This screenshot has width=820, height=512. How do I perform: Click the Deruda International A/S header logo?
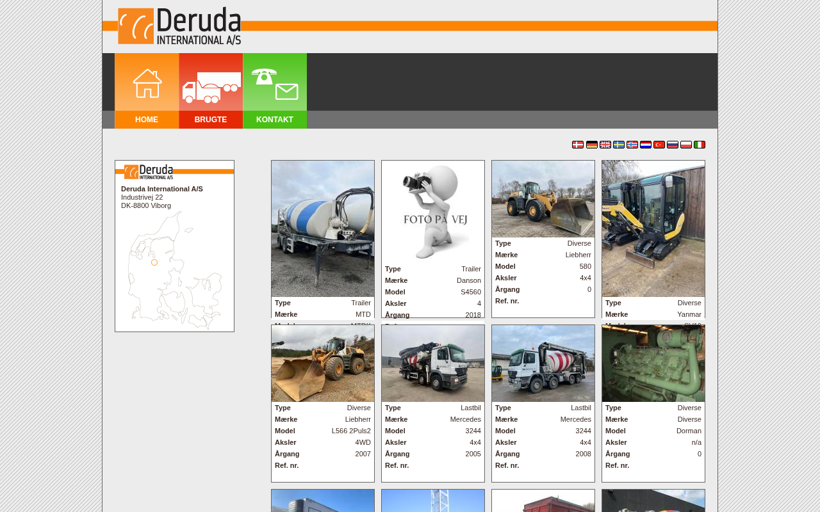click(x=179, y=26)
